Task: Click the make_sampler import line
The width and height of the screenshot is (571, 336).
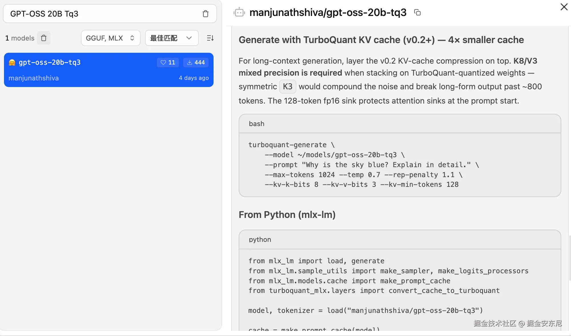Action: [x=389, y=271]
